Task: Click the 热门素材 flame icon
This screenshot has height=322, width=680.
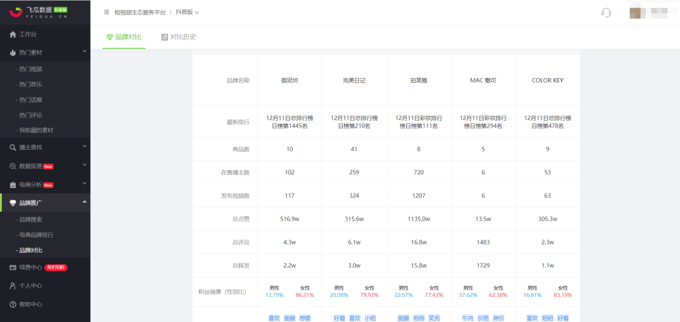Action: [x=13, y=52]
